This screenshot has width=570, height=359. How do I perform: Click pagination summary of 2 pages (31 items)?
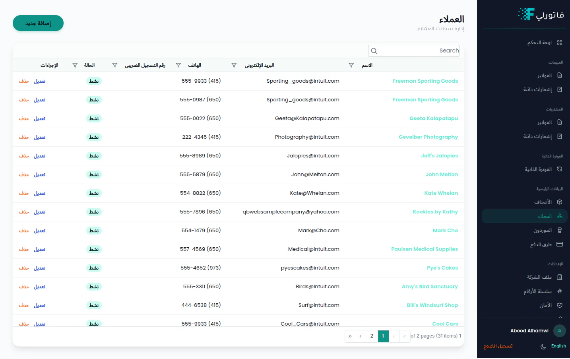point(436,336)
